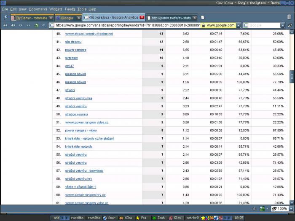
Task: Open keyword knight rider epizody row 54
Action: click(79, 146)
